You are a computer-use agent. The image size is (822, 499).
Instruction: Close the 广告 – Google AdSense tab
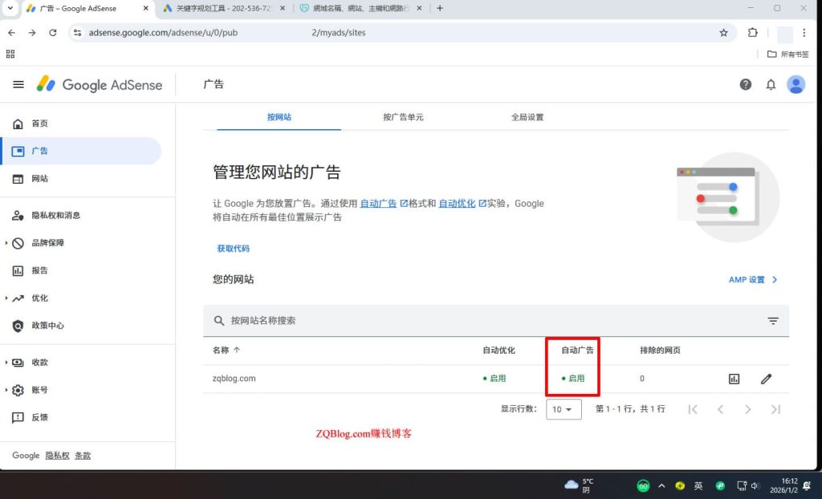(146, 8)
